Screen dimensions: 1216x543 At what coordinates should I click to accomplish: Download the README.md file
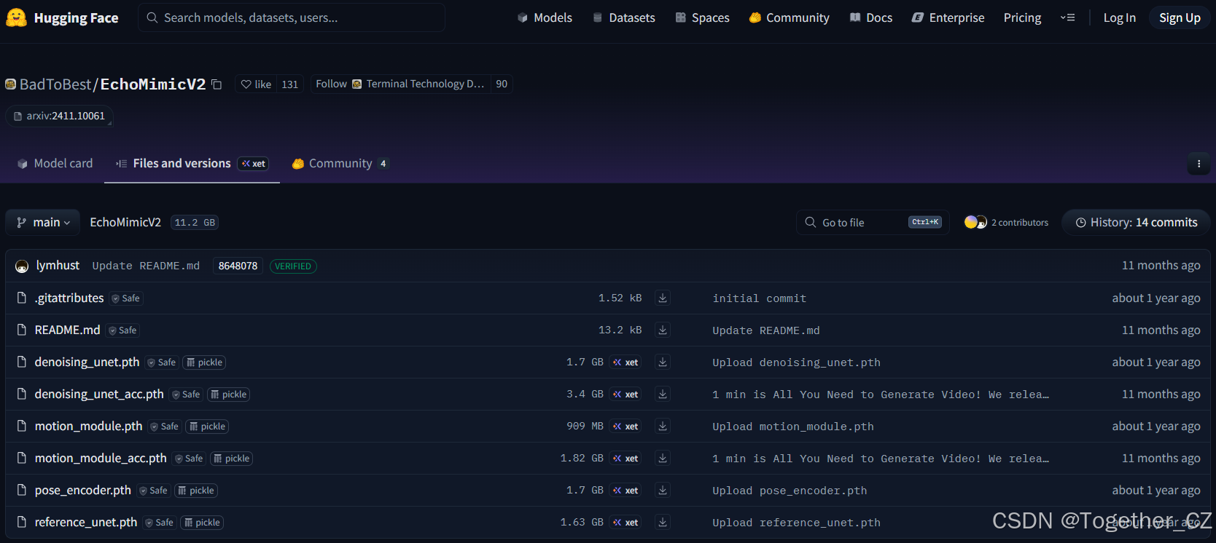662,330
